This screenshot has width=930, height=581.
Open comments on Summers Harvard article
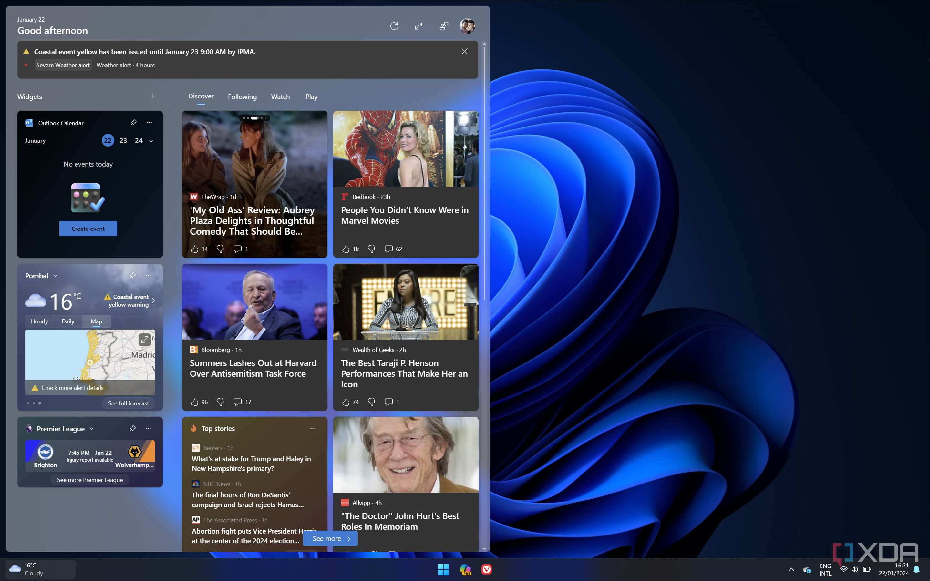tap(237, 402)
